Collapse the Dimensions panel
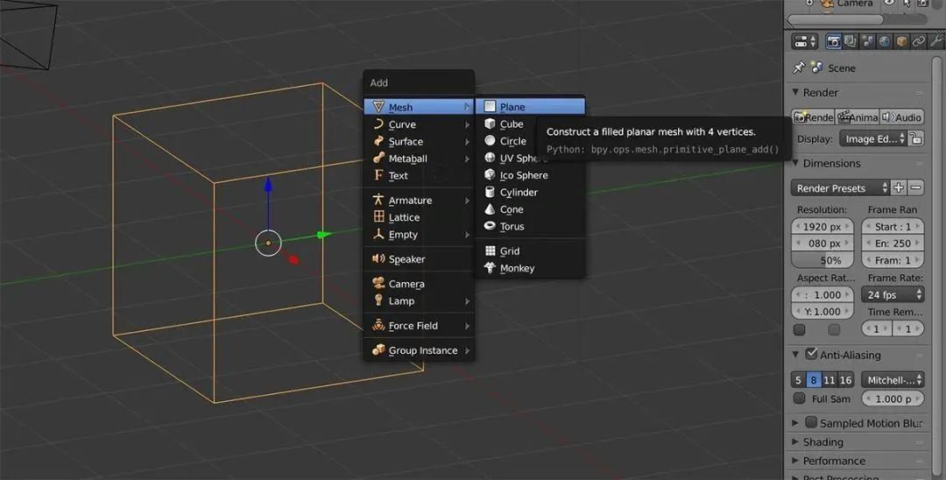The image size is (946, 480). (x=795, y=164)
